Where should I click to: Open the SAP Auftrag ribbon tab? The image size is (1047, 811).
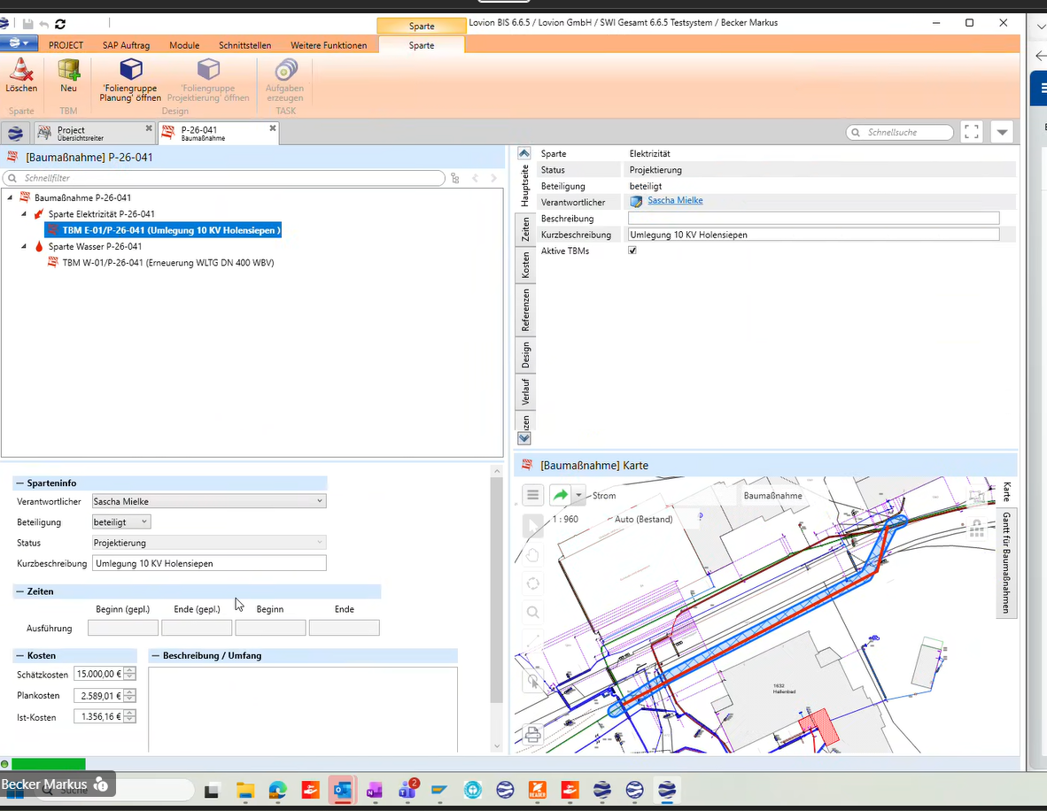pos(126,45)
